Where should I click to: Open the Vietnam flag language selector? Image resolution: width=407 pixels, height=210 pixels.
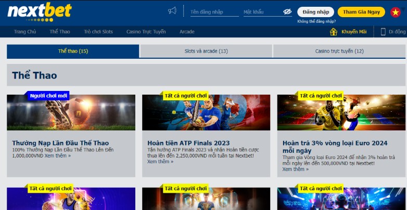tap(396, 12)
